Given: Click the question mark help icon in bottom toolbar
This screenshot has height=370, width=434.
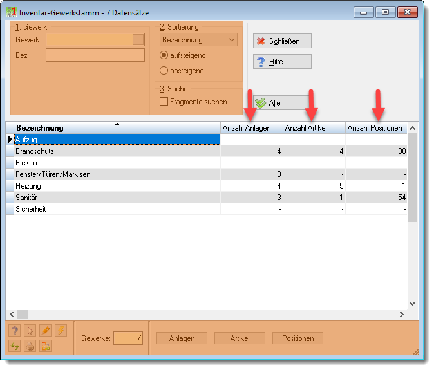Looking at the screenshot, I should [x=15, y=331].
